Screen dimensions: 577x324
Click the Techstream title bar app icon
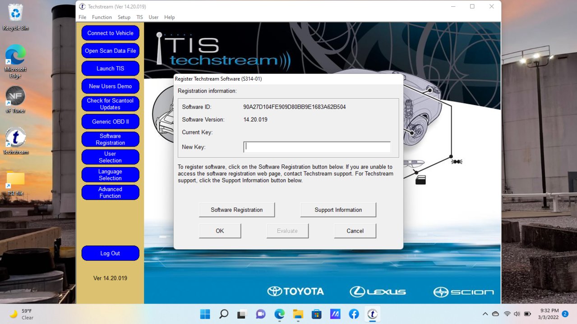82,7
